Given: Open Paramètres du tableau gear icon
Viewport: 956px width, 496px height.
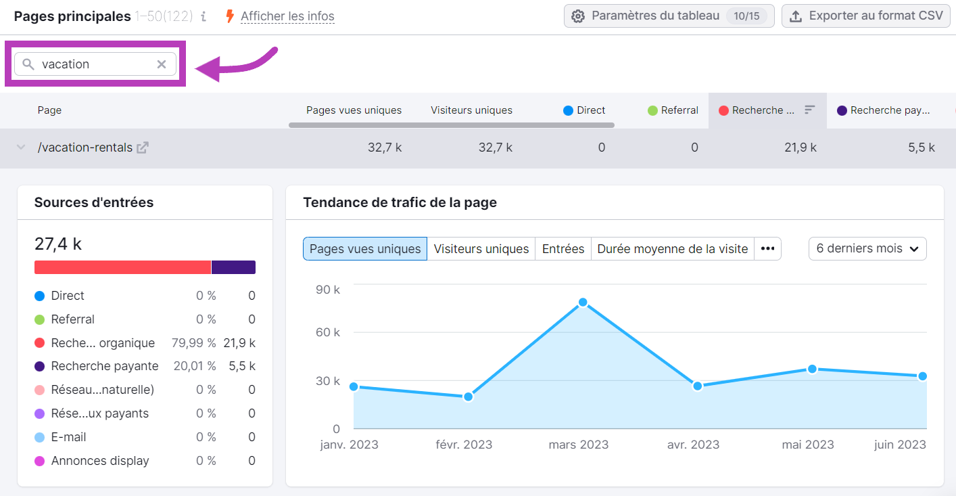Looking at the screenshot, I should pos(579,16).
